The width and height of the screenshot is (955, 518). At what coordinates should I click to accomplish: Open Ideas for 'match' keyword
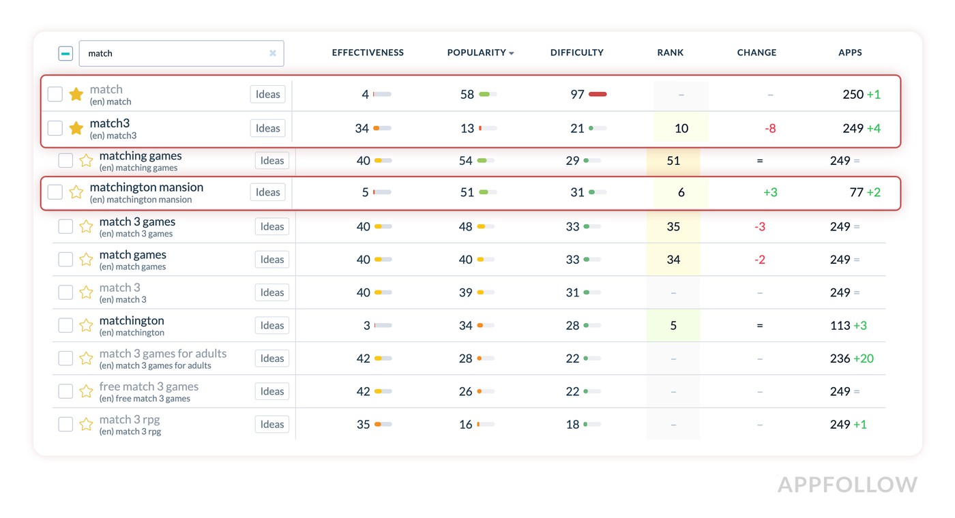267,94
